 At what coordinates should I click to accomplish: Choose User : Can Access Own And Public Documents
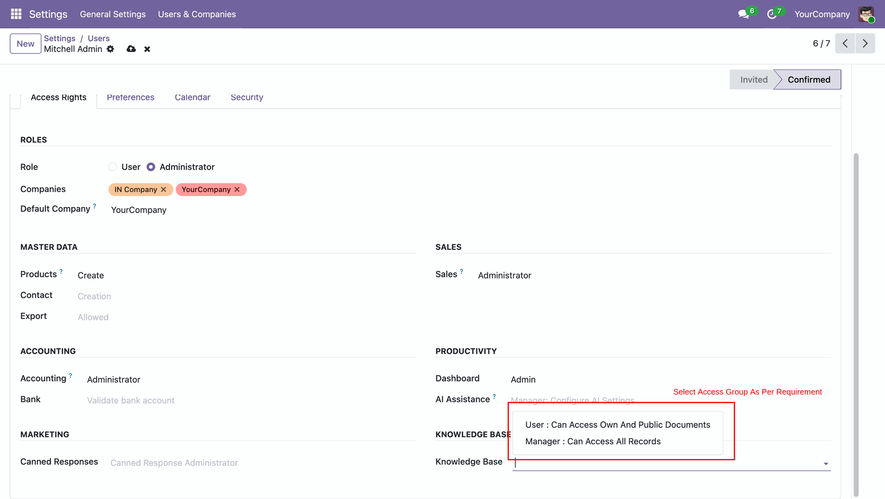click(x=618, y=425)
